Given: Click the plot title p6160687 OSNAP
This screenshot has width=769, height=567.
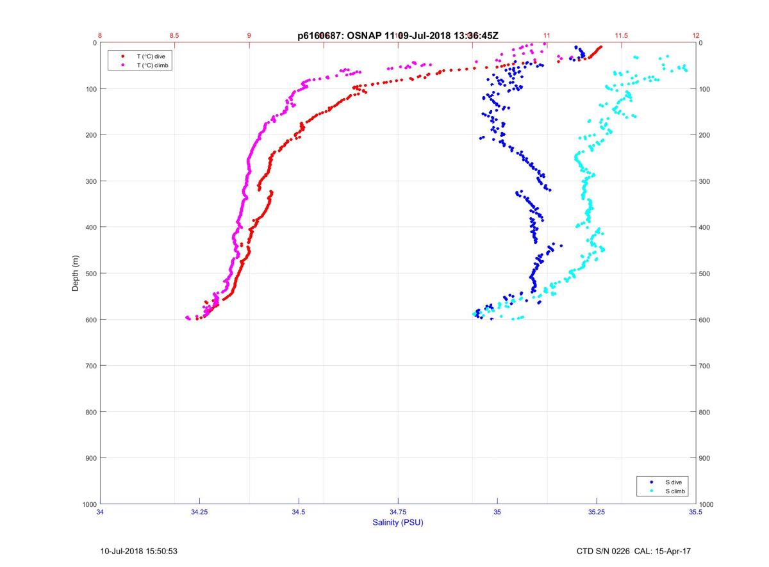Looking at the screenshot, I should click(x=398, y=37).
